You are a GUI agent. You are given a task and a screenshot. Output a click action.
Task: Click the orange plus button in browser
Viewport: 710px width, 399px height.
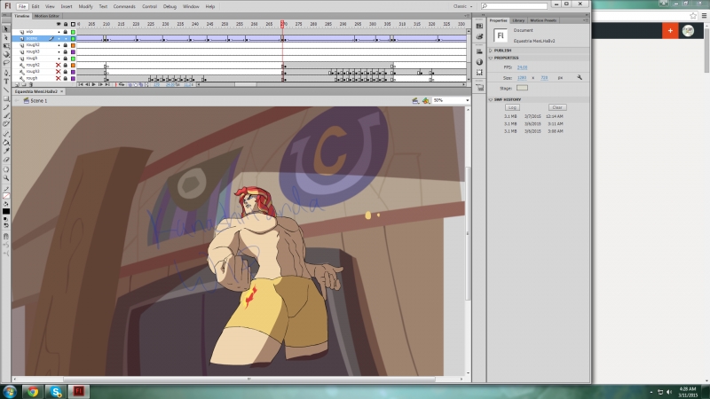click(670, 30)
